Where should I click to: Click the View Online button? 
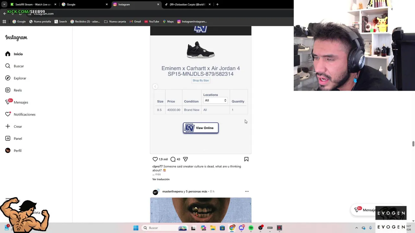201,128
